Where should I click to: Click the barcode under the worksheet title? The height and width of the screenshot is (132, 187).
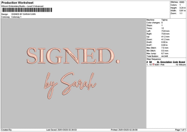[x=27, y=10]
